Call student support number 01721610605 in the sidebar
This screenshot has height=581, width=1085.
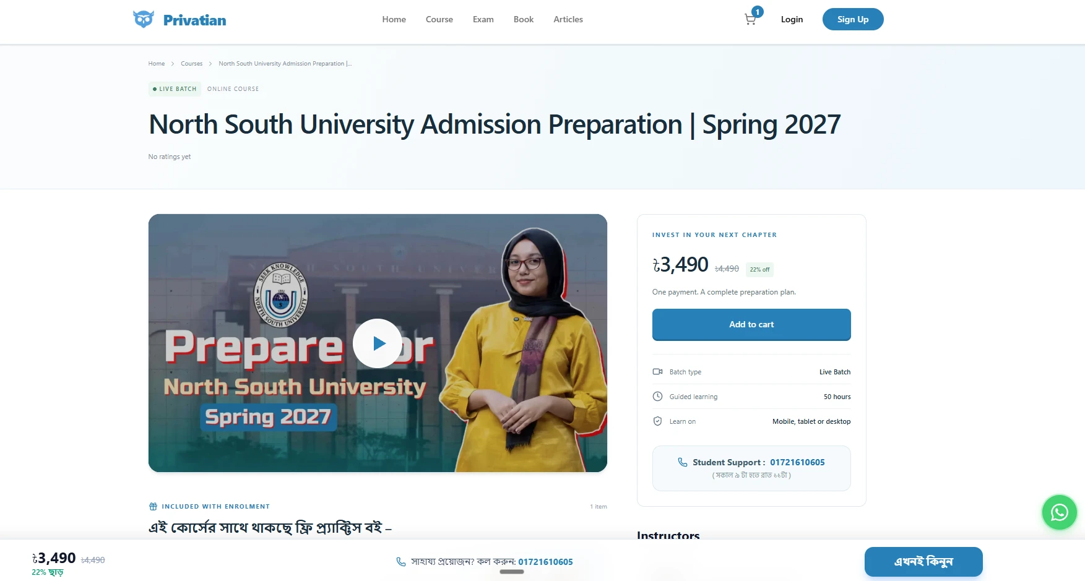[797, 462]
